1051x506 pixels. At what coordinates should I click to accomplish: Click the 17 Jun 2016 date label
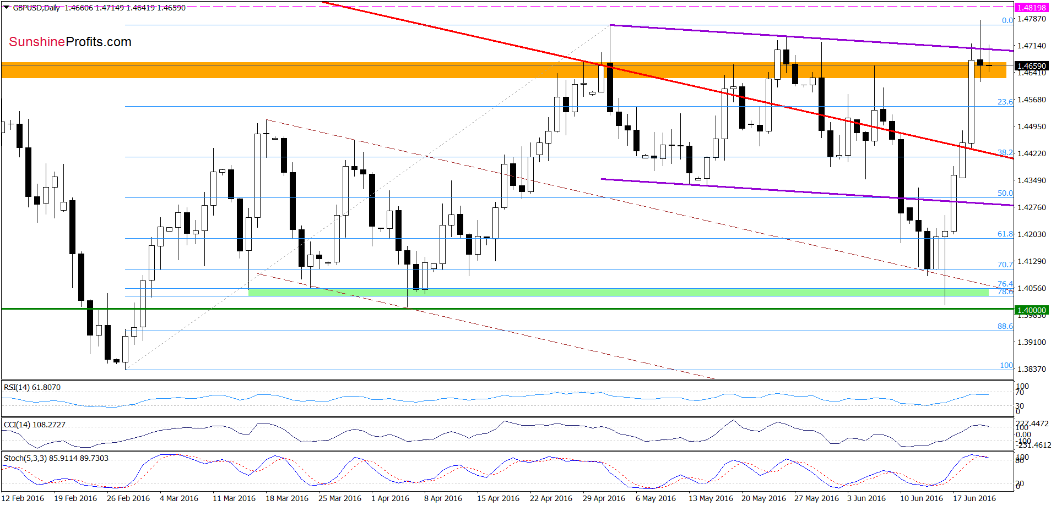point(974,498)
